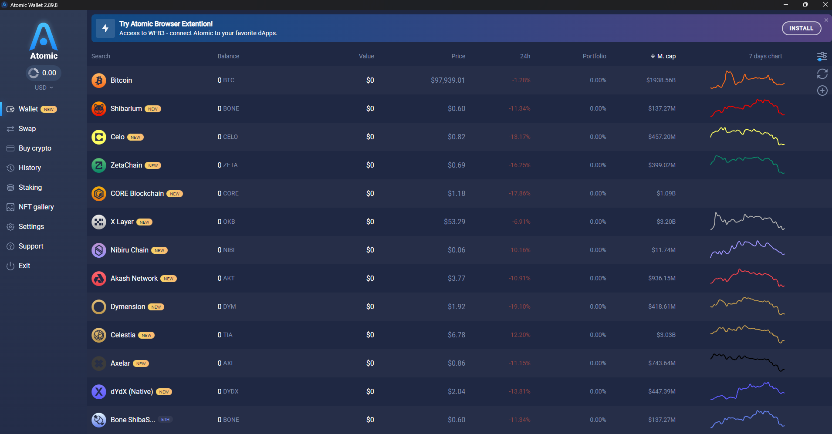Click the Bitcoin coin icon

99,81
